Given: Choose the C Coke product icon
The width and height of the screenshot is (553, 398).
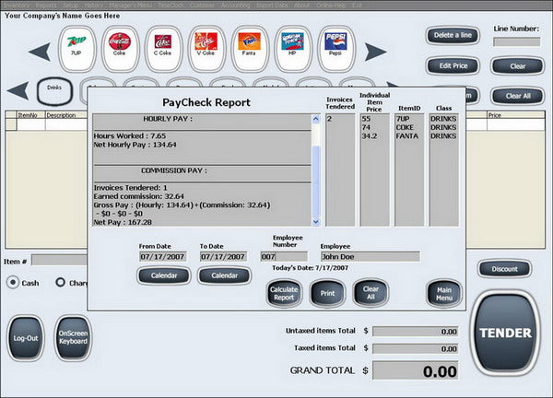Looking at the screenshot, I should [163, 49].
